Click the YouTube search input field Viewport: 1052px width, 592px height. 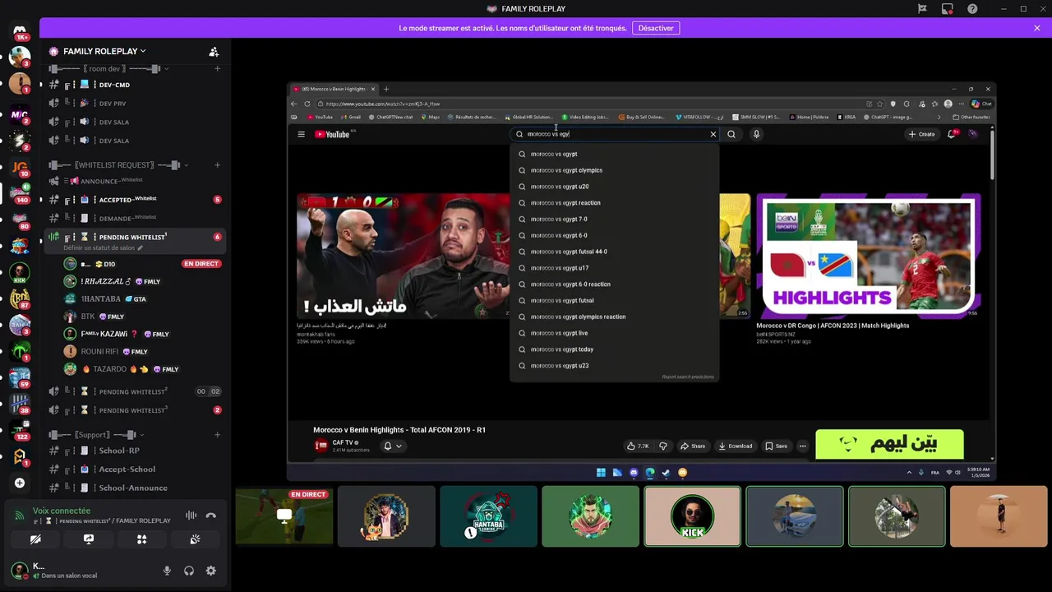pos(615,134)
